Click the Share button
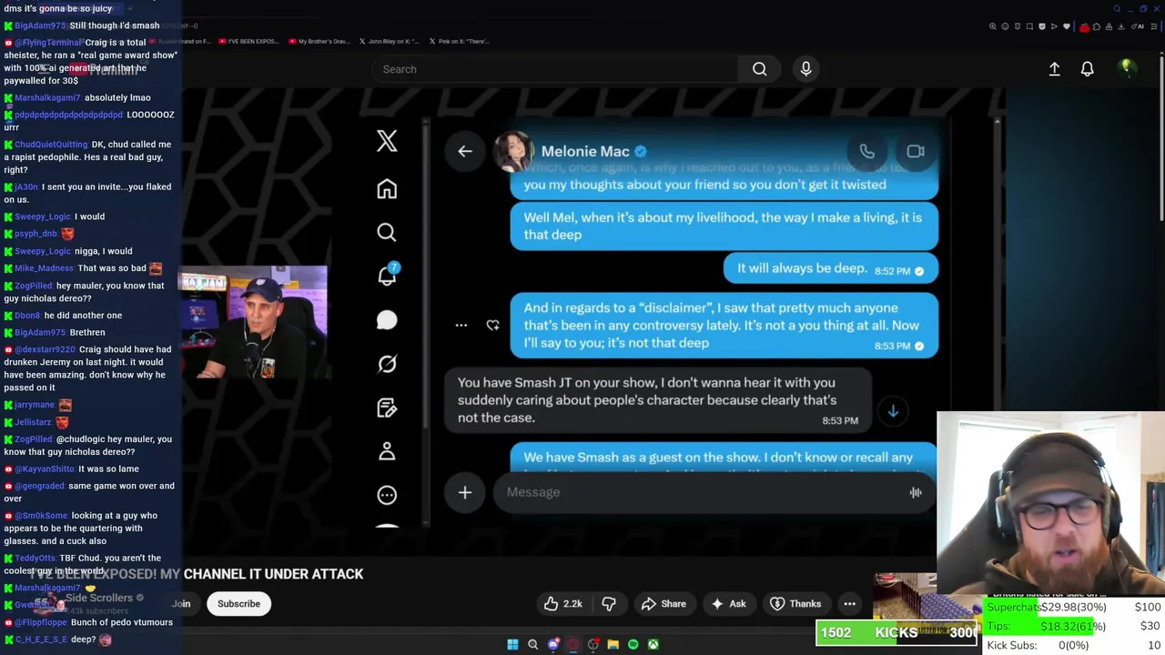This screenshot has width=1165, height=655. click(664, 604)
